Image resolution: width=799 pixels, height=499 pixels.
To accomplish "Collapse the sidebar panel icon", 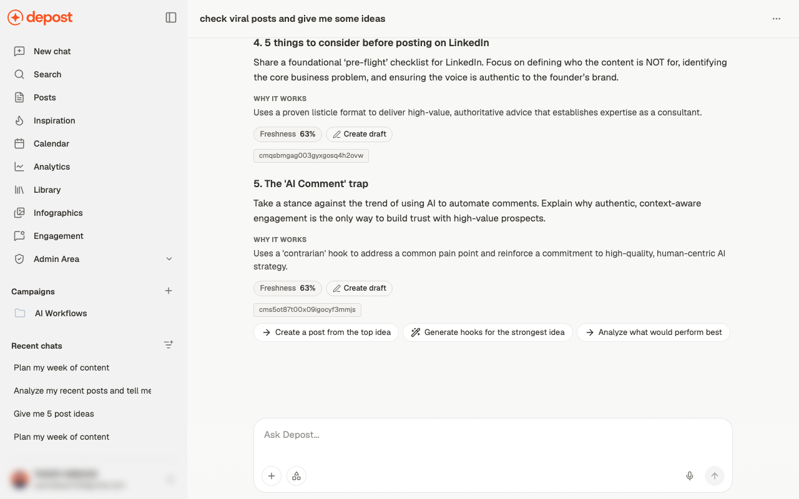I will tap(171, 17).
